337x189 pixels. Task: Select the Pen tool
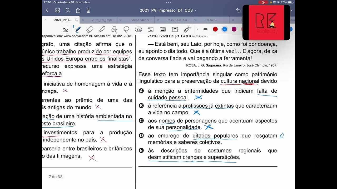click(x=78, y=29)
